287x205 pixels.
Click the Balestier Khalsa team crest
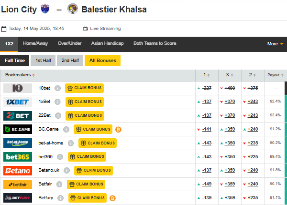tap(73, 9)
